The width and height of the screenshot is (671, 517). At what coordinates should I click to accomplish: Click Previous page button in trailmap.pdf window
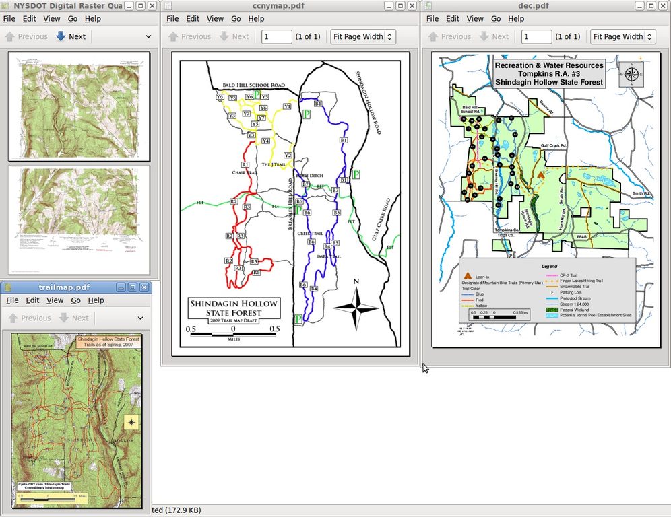pyautogui.click(x=30, y=318)
